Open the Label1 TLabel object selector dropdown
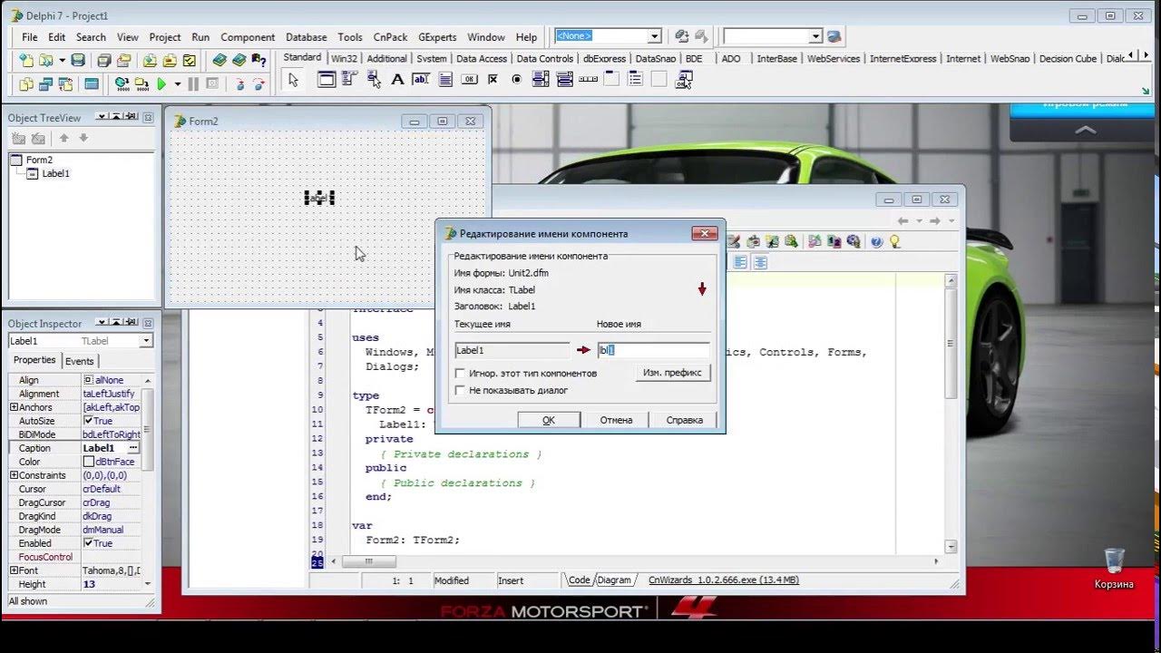1161x653 pixels. click(x=146, y=341)
